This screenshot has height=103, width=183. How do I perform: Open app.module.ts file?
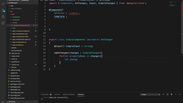(18, 45)
